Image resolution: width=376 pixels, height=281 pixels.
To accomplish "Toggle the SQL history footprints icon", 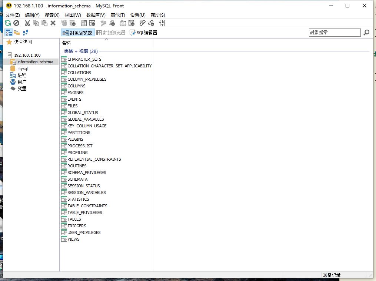I will (x=26, y=33).
